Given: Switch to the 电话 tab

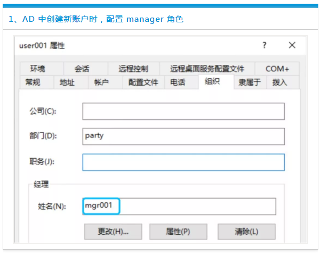Looking at the screenshot, I should tap(178, 82).
